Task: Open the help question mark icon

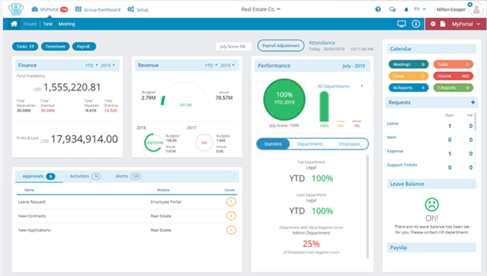Action: [378, 10]
